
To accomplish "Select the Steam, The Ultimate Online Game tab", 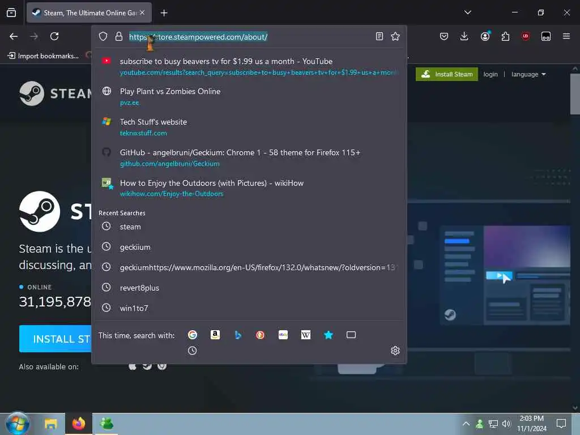I will pyautogui.click(x=89, y=12).
